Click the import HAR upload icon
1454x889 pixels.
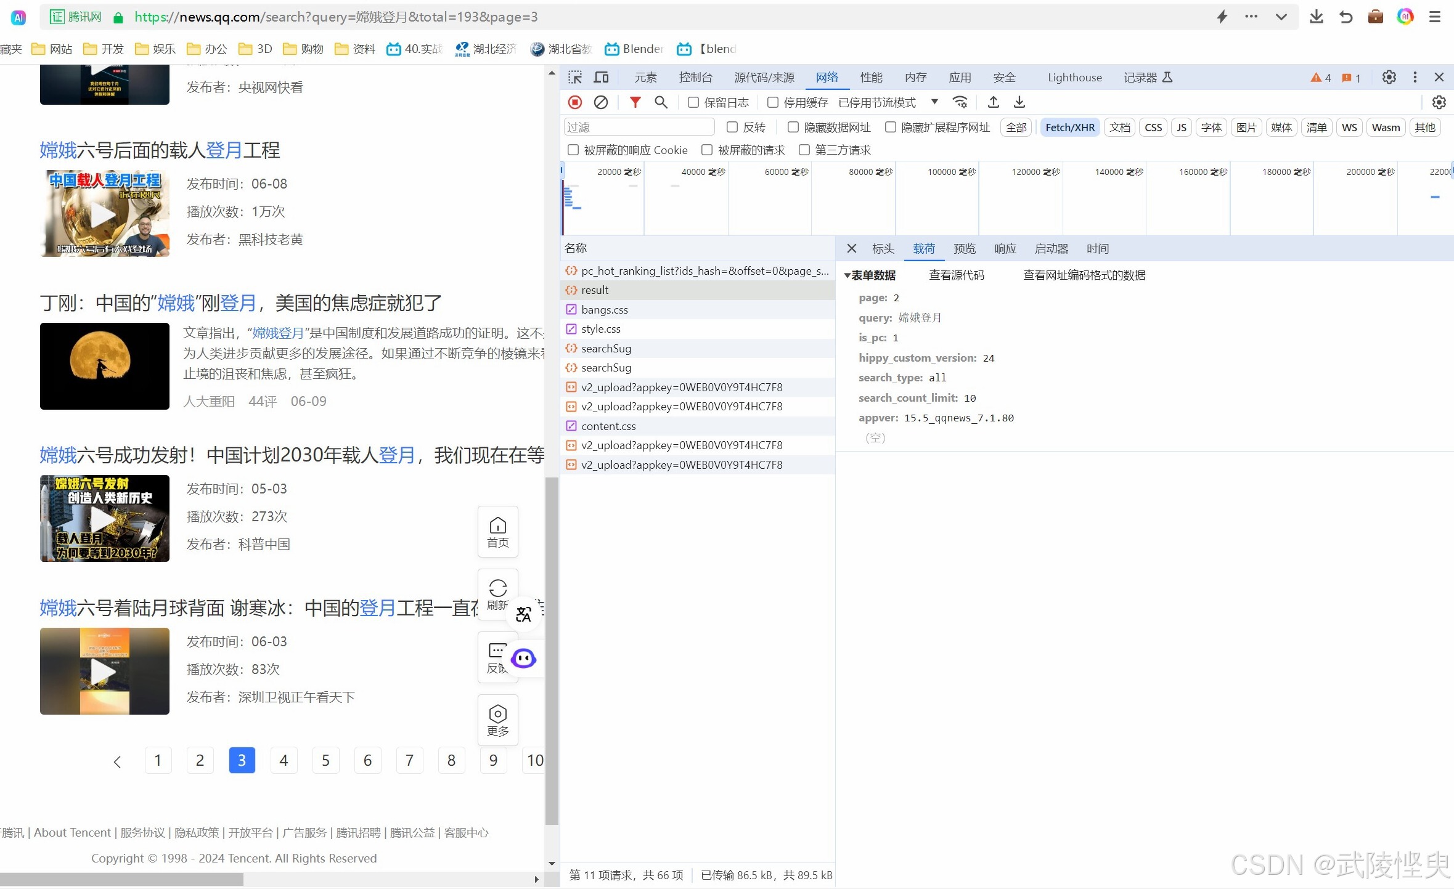click(x=994, y=102)
